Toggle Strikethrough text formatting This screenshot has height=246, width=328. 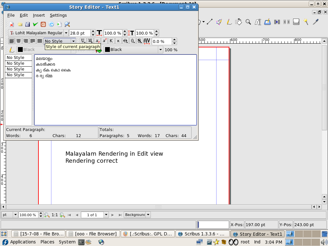coord(125,41)
